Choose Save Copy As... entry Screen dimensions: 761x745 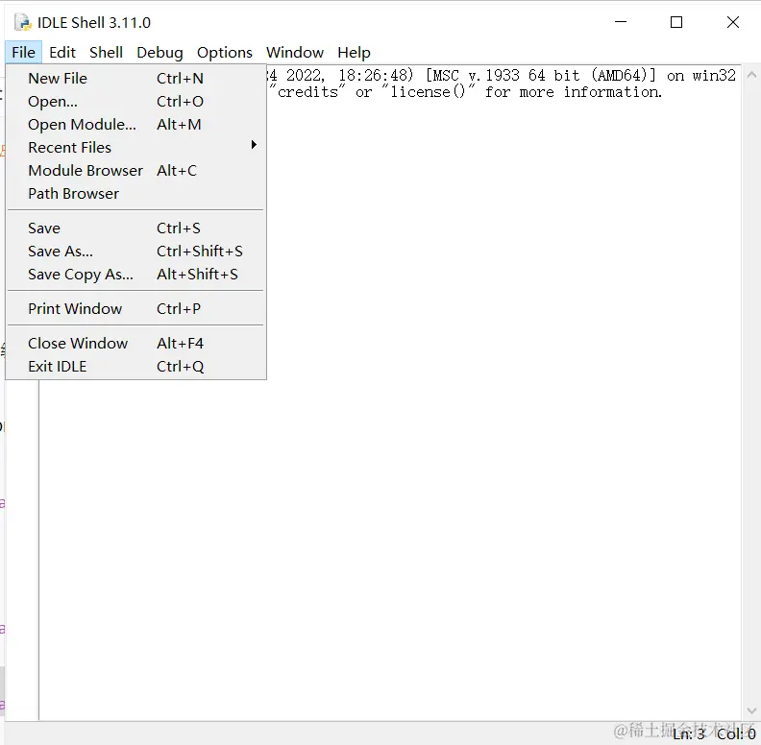135,275
